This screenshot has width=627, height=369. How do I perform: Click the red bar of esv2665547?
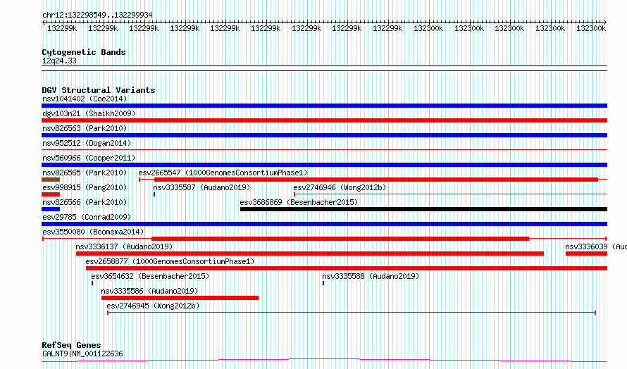pyautogui.click(x=376, y=180)
